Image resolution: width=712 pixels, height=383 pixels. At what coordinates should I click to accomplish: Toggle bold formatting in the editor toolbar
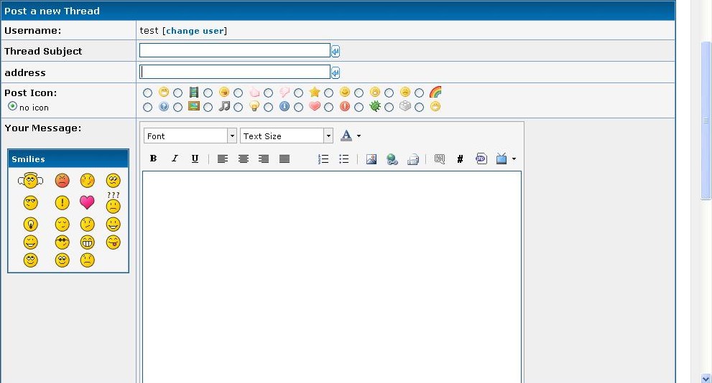153,159
